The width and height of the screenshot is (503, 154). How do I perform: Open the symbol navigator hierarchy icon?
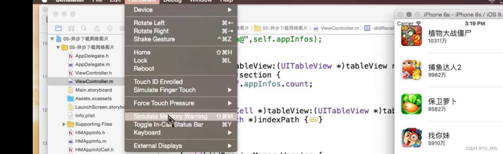click(71, 28)
